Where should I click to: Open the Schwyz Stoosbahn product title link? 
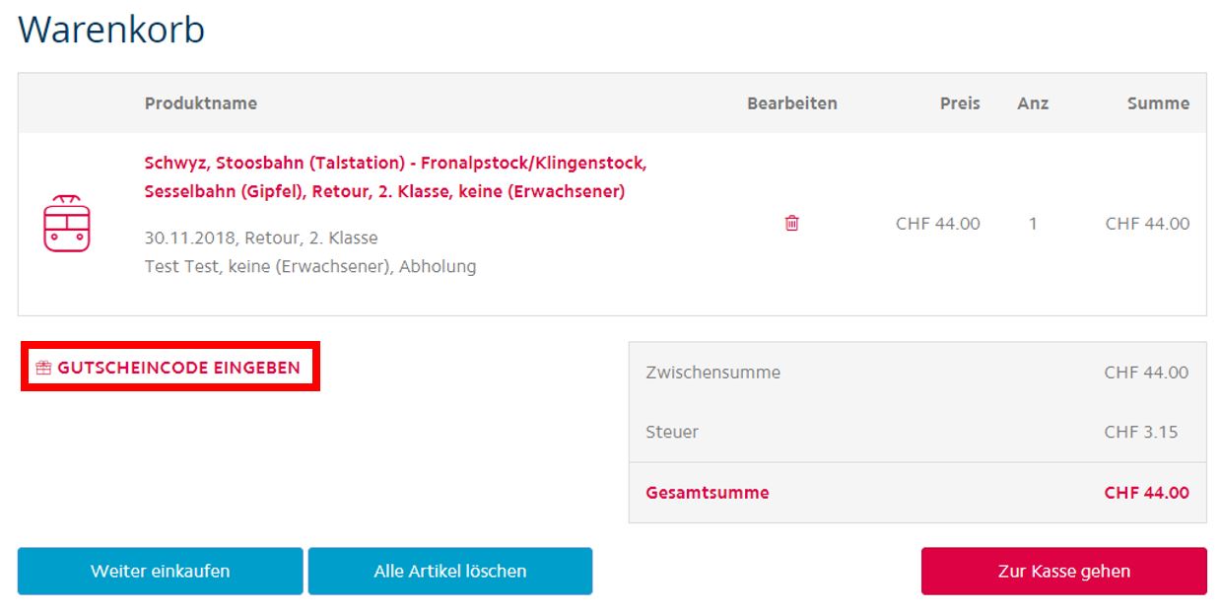pos(395,176)
